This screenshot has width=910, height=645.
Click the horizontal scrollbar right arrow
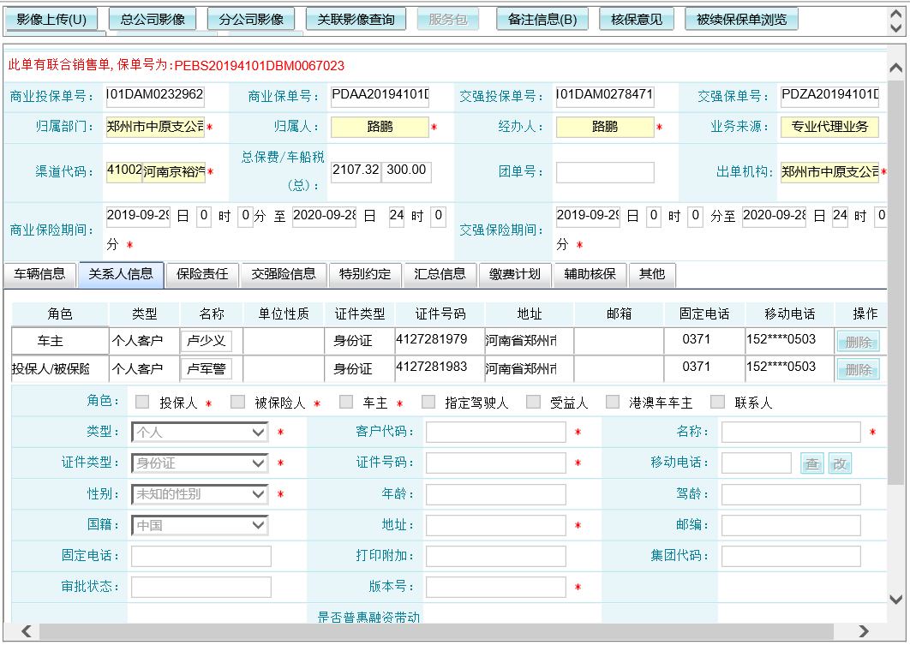(x=863, y=631)
